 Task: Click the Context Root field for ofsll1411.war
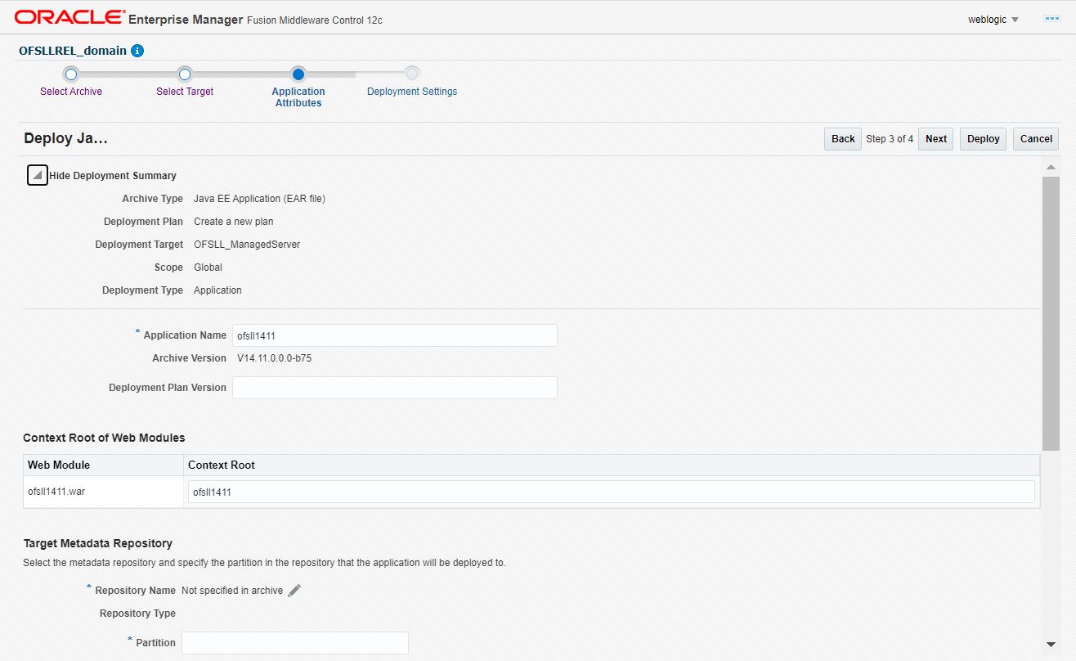point(612,492)
